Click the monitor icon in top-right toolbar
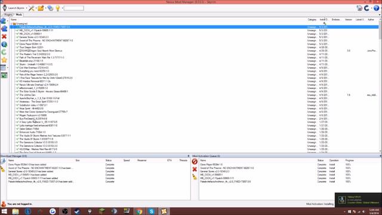This screenshot has width=382, height=215. (359, 8)
